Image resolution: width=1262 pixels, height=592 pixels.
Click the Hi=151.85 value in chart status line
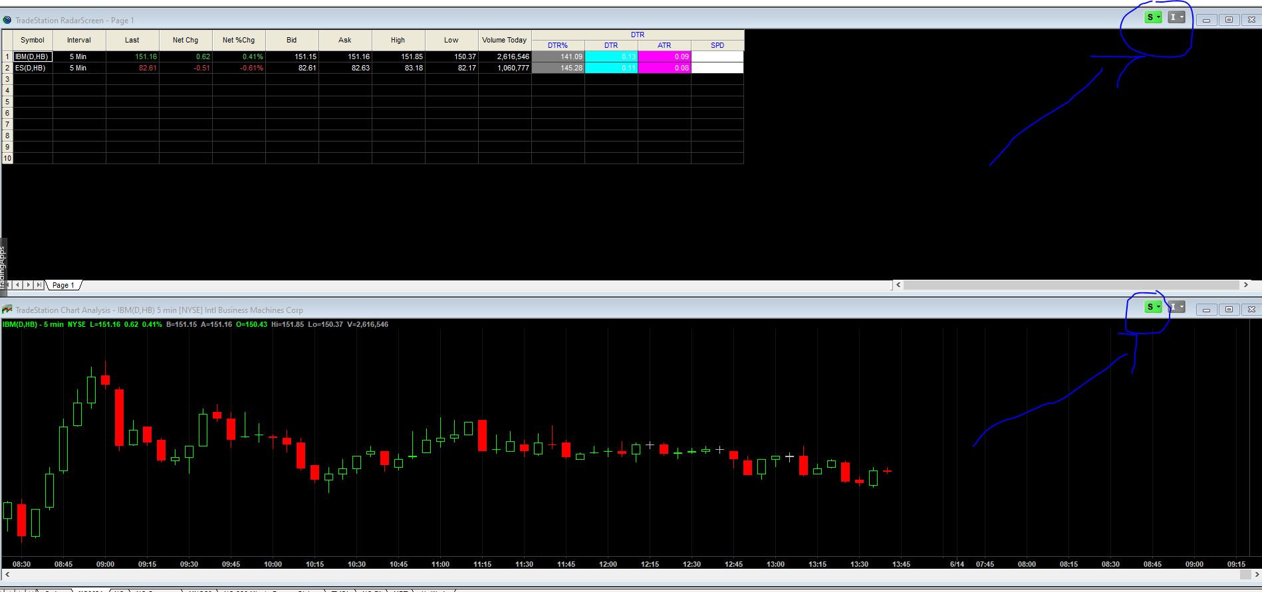pos(287,324)
